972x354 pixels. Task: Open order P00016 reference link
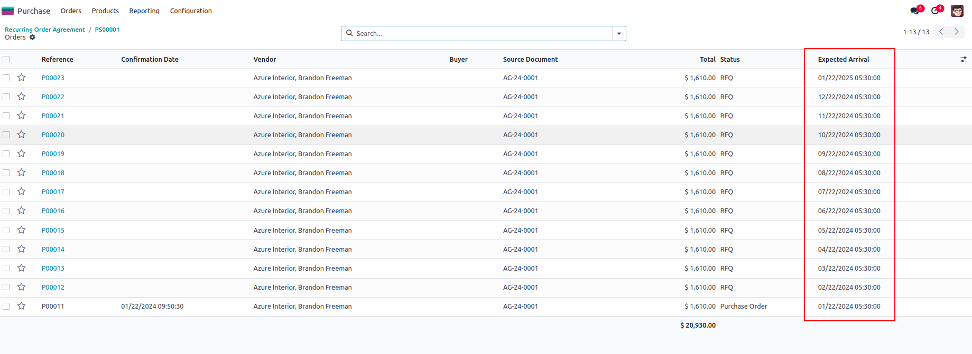click(x=53, y=211)
